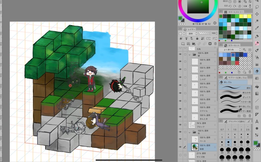Screen dimensions: 261x162
Task: Select the Text tool
Action: (x=257, y=121)
